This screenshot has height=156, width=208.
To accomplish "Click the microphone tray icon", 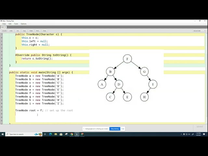I will 184,134.
